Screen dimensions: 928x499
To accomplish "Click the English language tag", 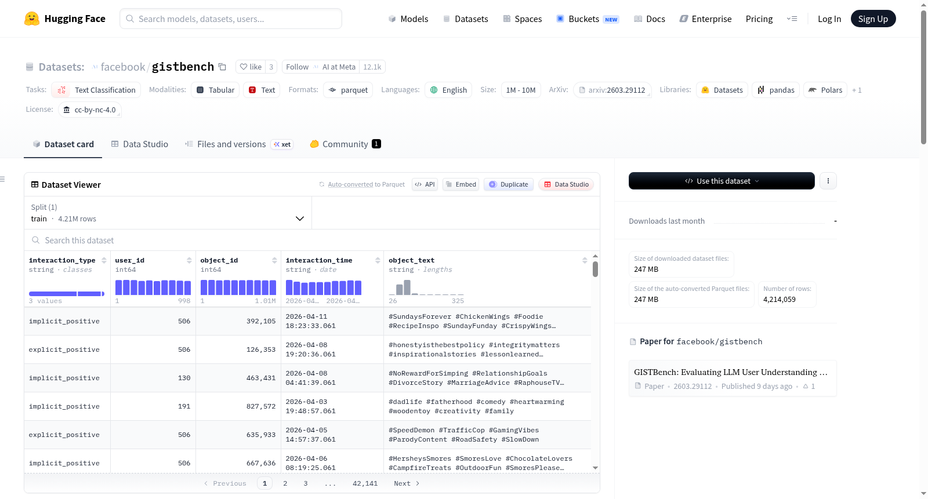I will tap(448, 90).
